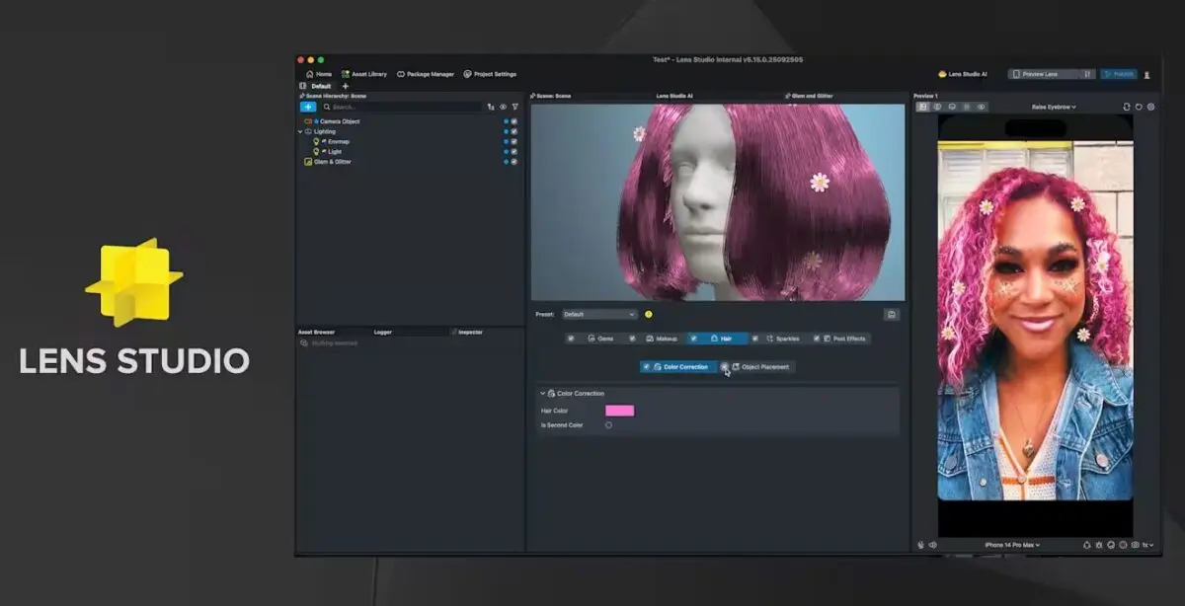Open the Package Manager
1185x606 pixels.
pos(426,74)
